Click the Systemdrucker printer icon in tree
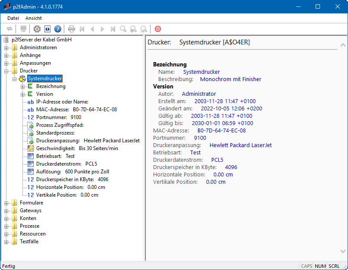The height and width of the screenshot is (270, 348). tap(22, 78)
